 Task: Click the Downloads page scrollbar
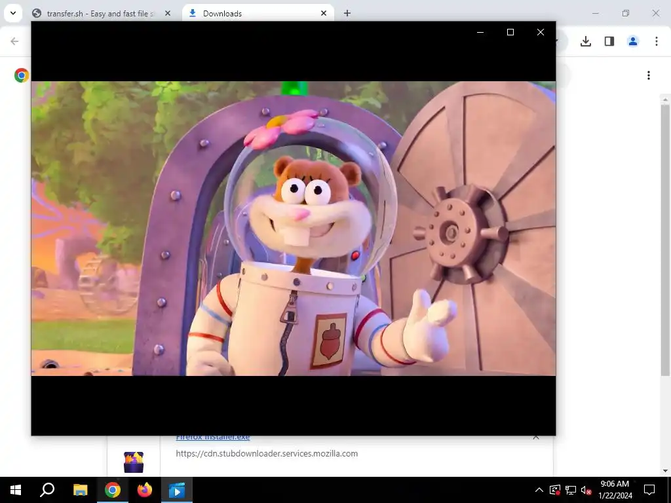coord(665,240)
